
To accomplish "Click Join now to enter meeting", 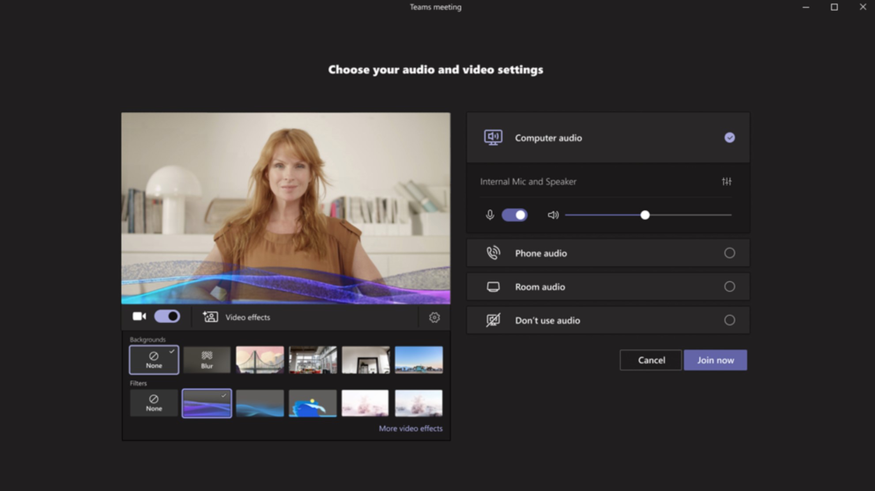I will (x=715, y=360).
